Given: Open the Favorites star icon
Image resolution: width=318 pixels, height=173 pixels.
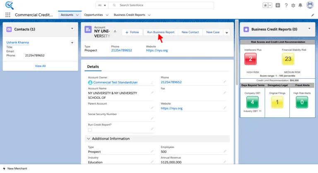Looking at the screenshot, I should [265, 5].
